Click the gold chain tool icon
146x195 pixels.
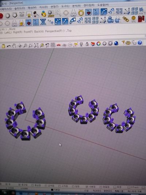tap(126, 19)
